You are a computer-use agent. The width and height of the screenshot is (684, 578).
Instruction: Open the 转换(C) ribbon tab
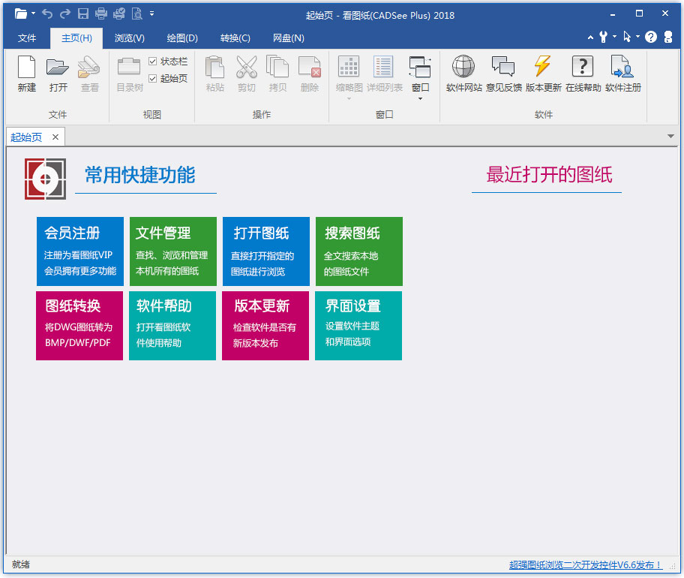(x=235, y=38)
